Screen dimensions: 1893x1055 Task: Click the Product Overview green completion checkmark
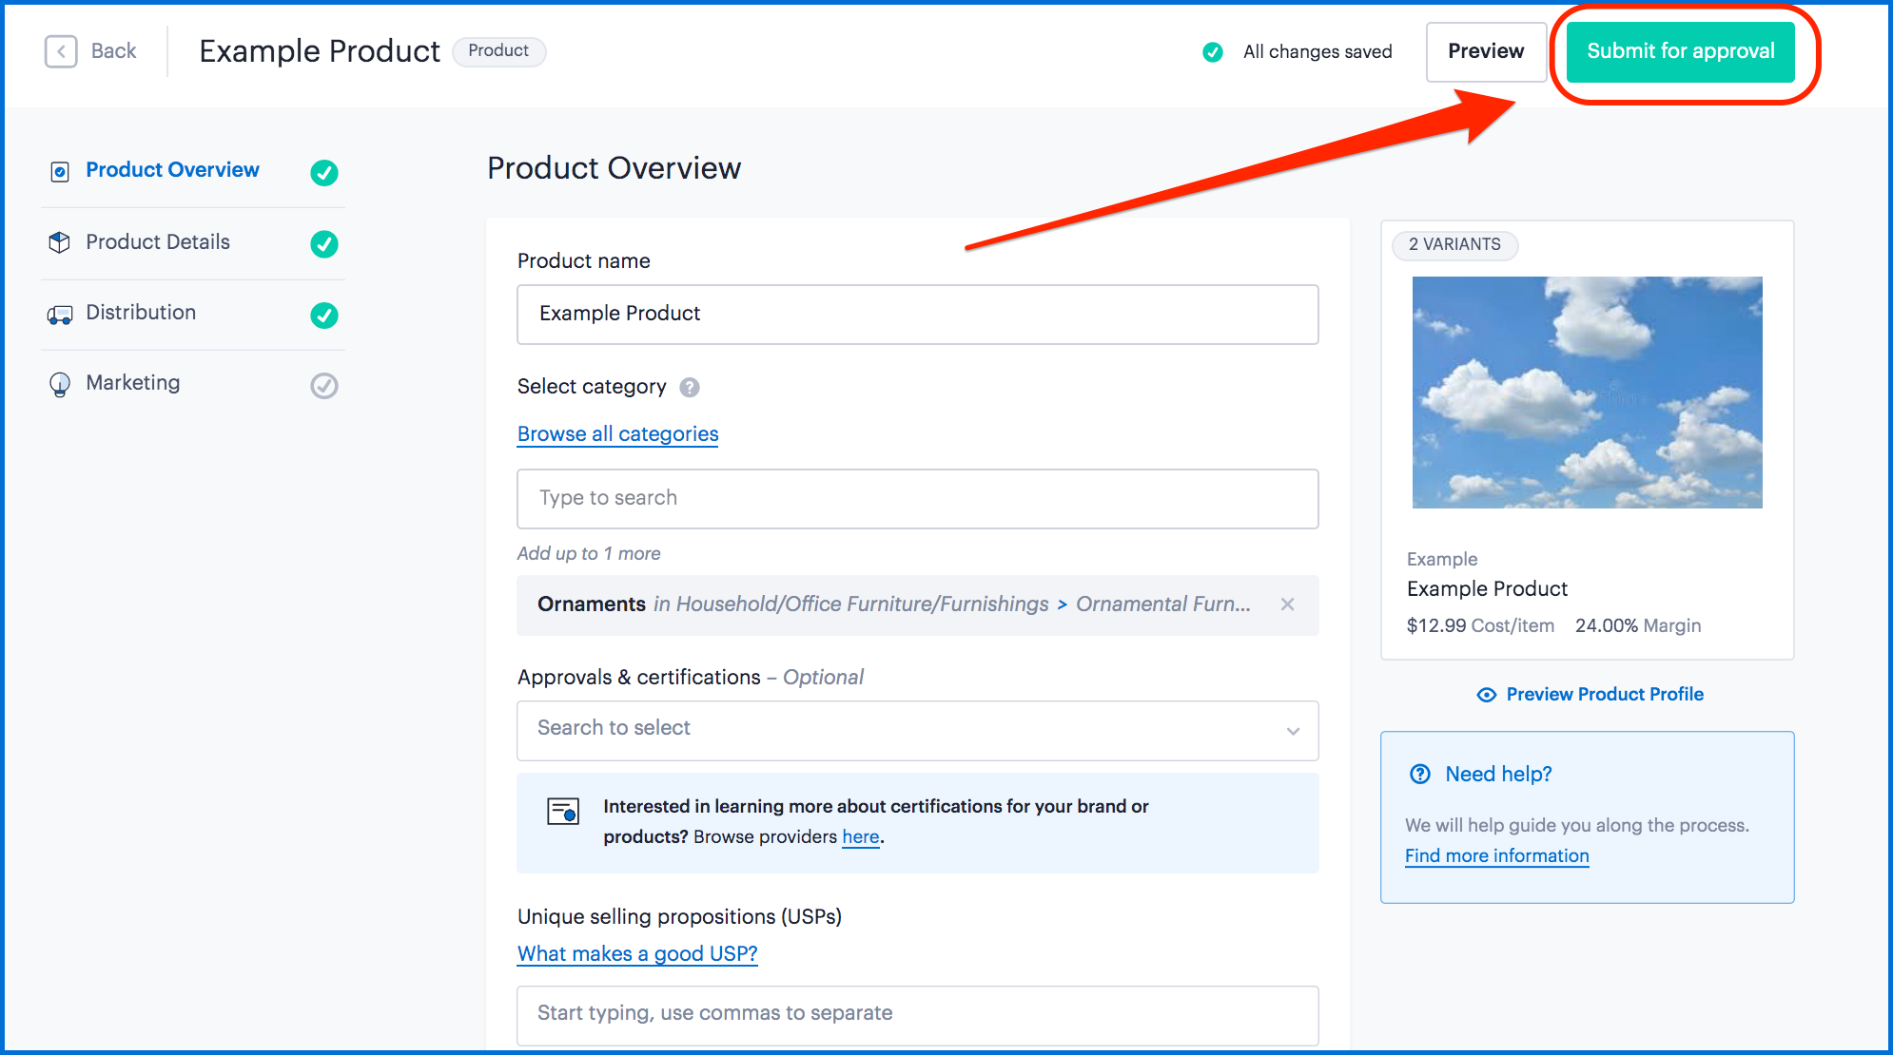pyautogui.click(x=324, y=172)
